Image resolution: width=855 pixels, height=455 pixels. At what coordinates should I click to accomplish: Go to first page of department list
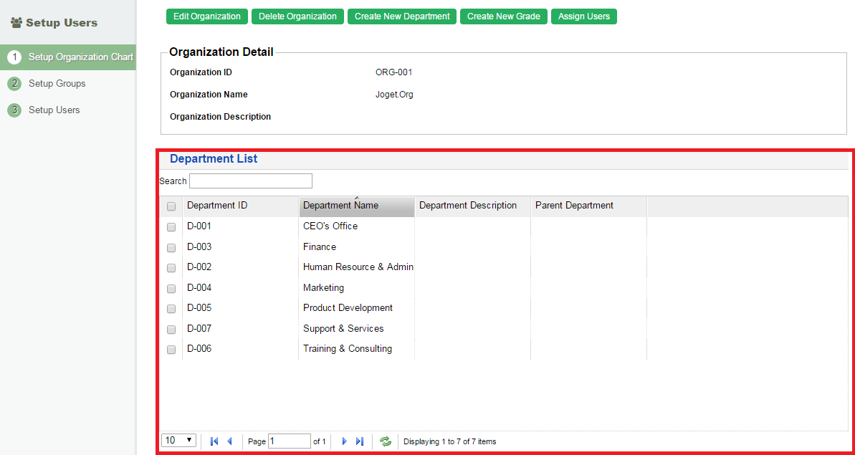[x=214, y=441]
